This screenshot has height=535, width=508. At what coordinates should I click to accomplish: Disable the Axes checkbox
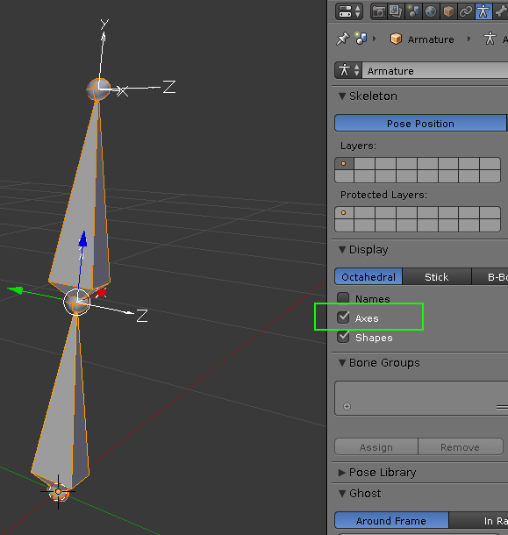[x=343, y=317]
